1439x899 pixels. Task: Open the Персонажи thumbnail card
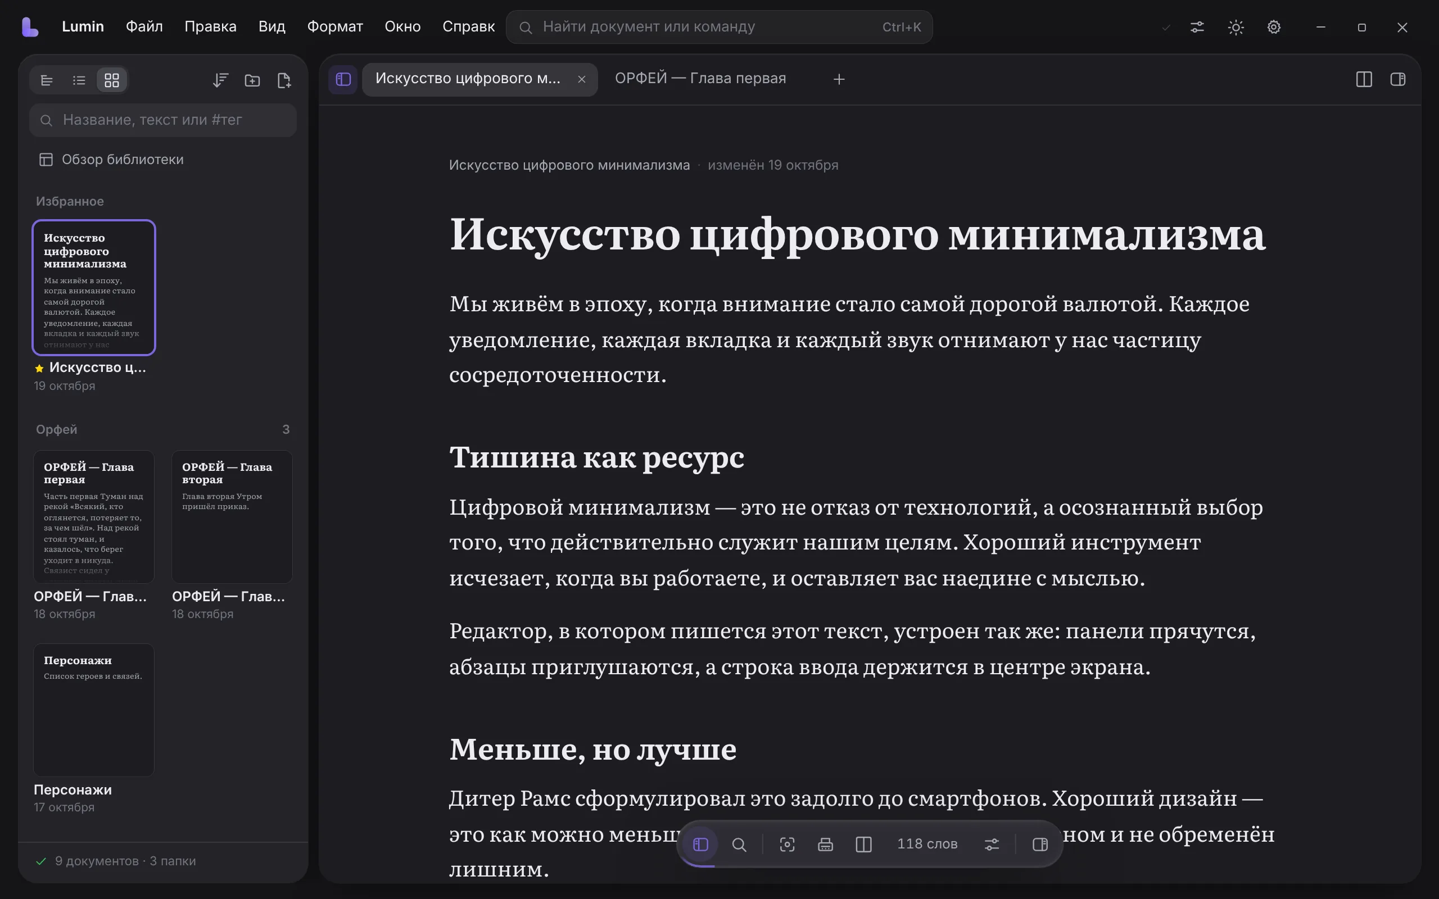tap(94, 710)
